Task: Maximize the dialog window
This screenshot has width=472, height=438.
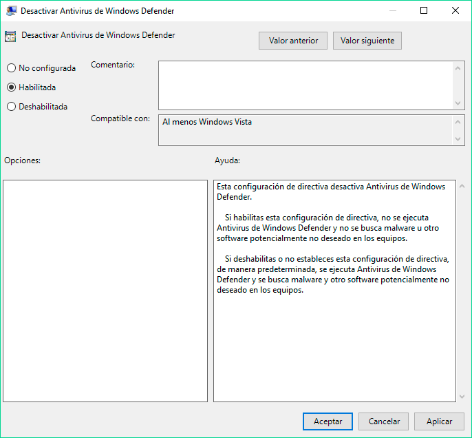Action: (x=424, y=10)
